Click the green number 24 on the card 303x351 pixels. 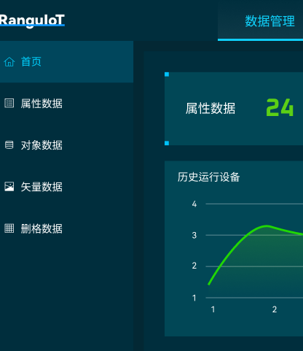point(280,107)
